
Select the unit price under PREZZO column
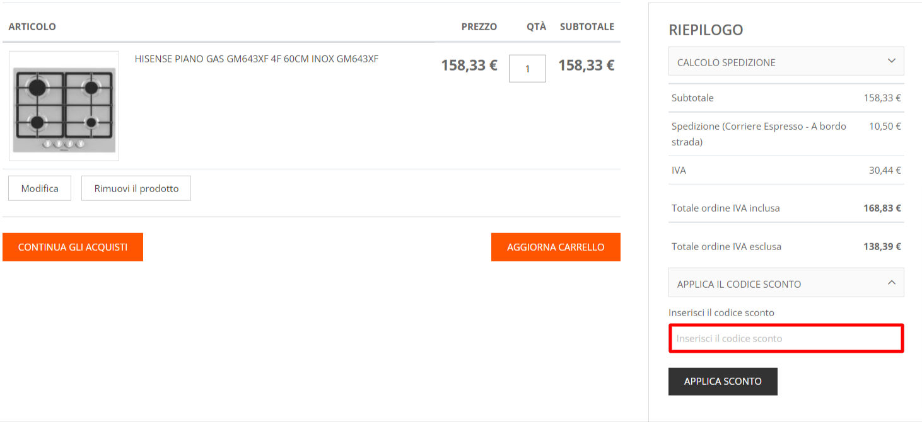point(469,66)
